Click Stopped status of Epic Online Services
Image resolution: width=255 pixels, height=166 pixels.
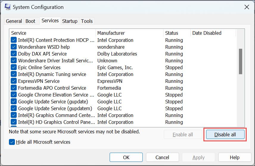[x=174, y=67]
